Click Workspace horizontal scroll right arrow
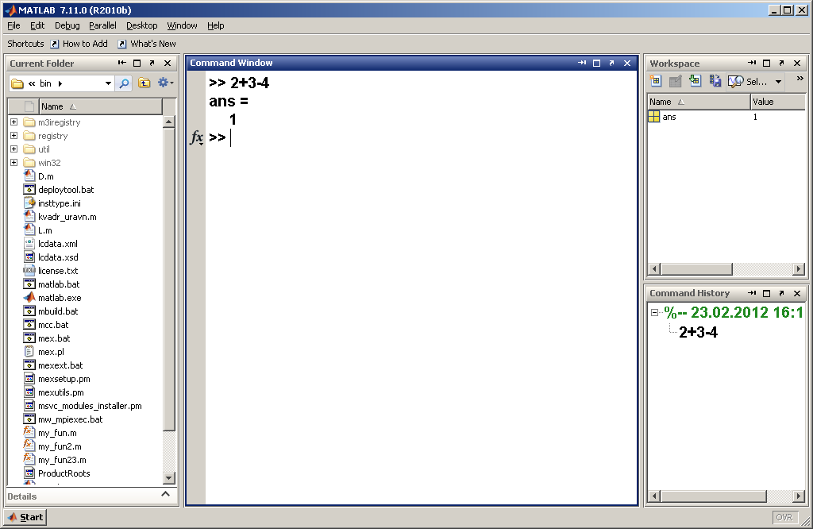The width and height of the screenshot is (813, 529). (799, 268)
